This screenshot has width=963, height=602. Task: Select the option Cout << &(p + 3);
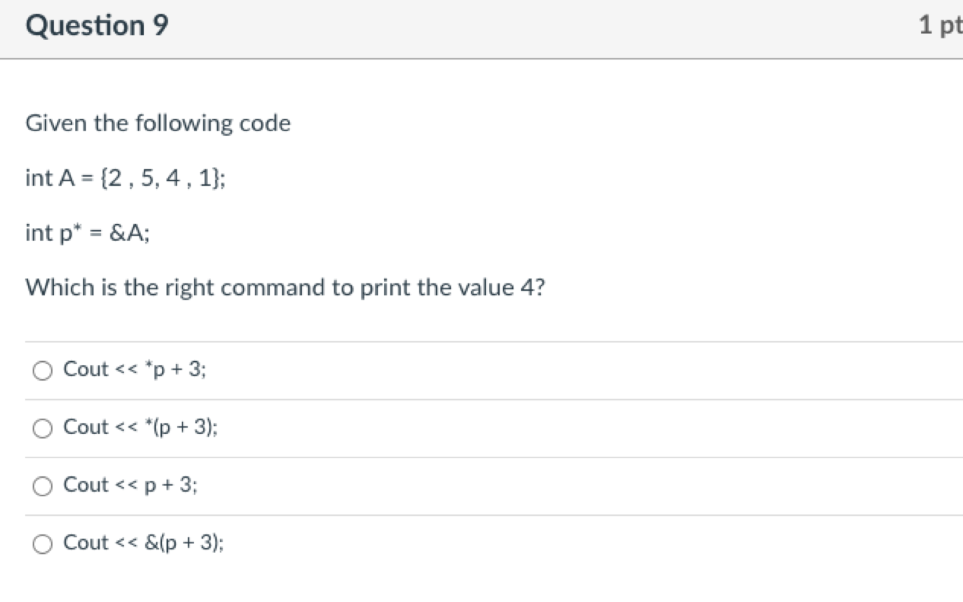tap(42, 544)
